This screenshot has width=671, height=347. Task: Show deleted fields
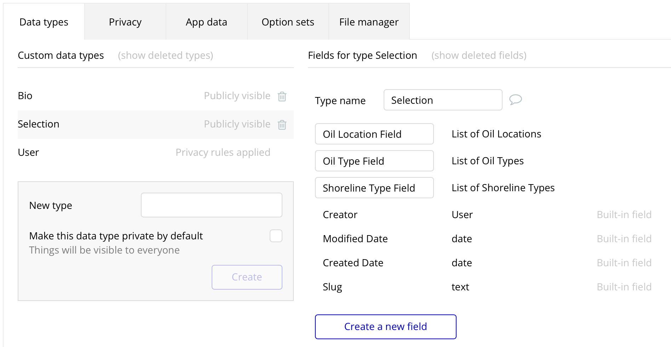[x=479, y=55]
